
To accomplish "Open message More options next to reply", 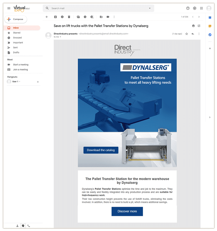I will pyautogui.click(x=199, y=34).
